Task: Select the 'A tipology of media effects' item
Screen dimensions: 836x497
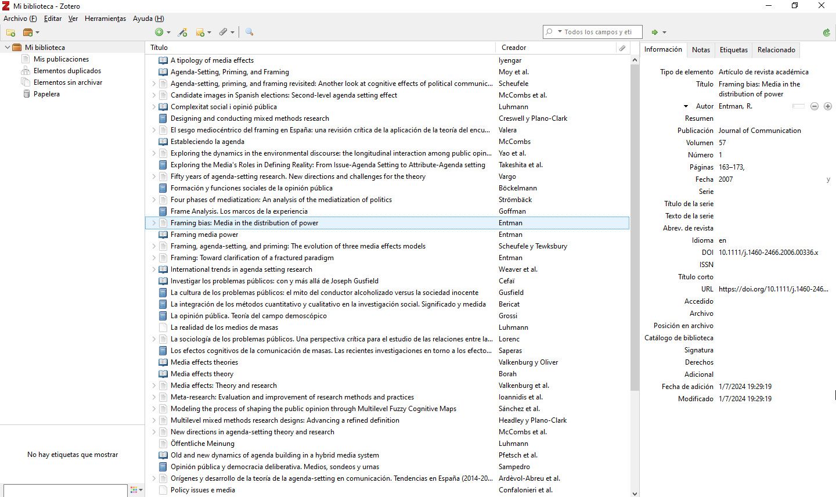Action: tap(387, 60)
